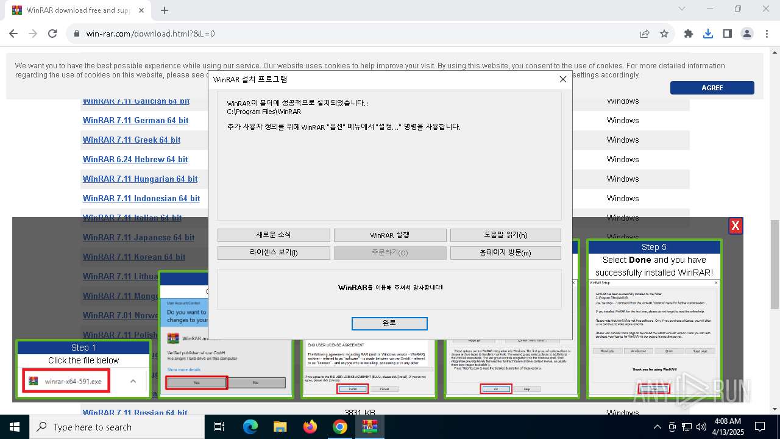The image size is (780, 439).
Task: Expand Chrome tab search chevron
Action: click(682, 9)
